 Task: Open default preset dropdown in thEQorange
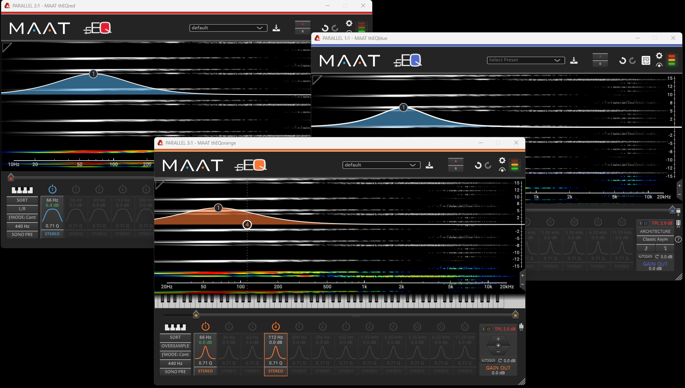point(381,165)
